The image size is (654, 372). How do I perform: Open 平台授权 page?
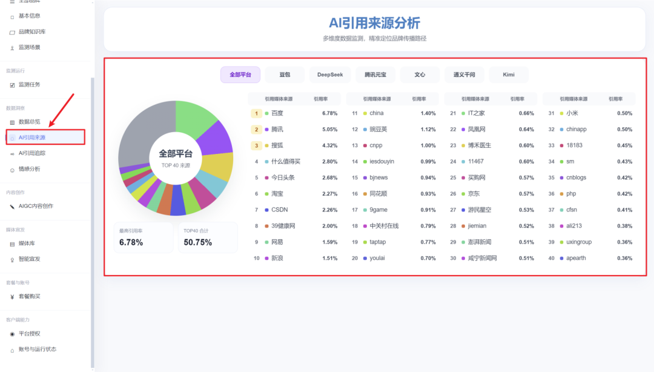29,334
